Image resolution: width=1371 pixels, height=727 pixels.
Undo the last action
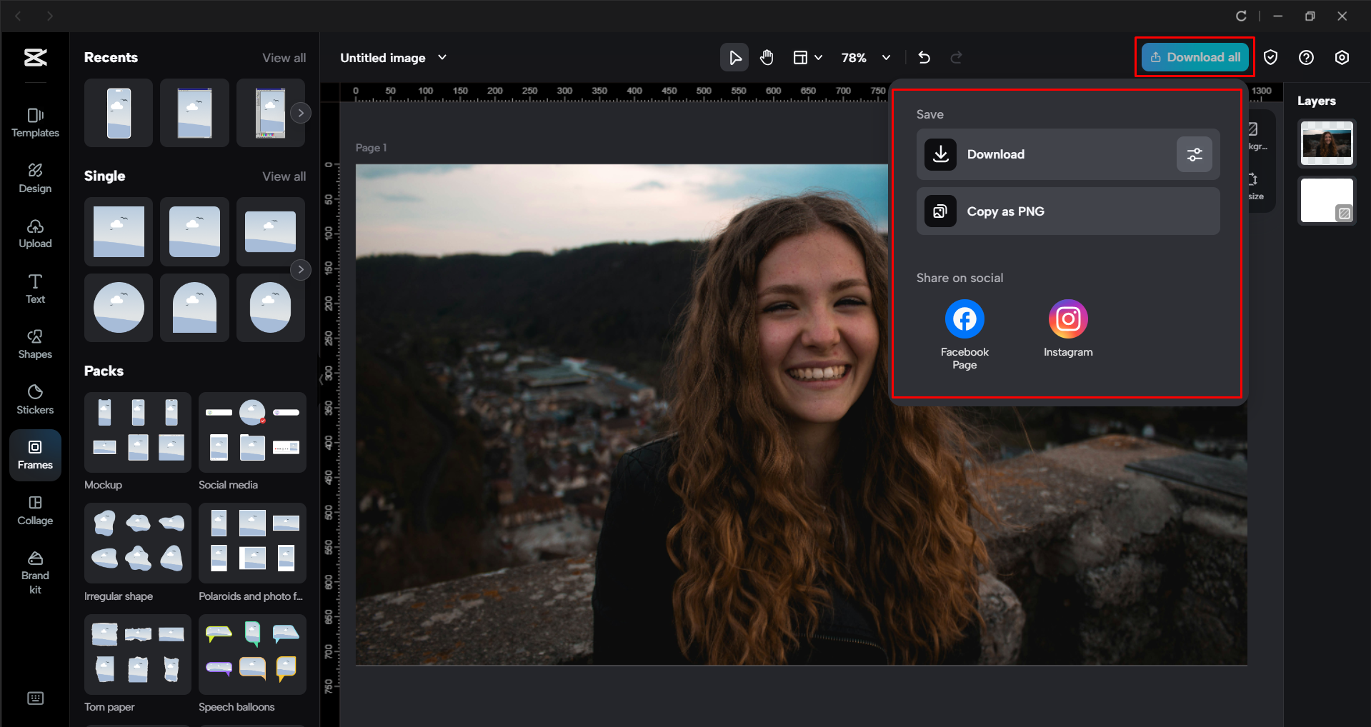(924, 57)
